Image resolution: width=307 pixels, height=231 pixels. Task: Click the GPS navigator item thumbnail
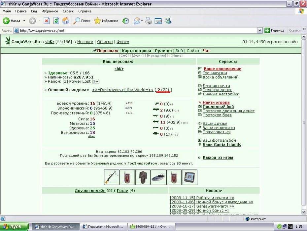(x=189, y=177)
